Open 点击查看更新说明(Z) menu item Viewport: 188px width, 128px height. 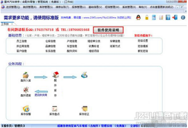(162, 7)
